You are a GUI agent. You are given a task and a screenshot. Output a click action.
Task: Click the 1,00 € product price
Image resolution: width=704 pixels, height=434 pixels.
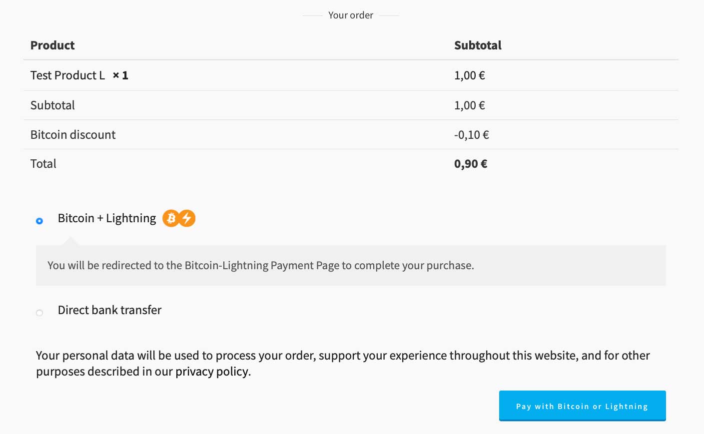(469, 75)
